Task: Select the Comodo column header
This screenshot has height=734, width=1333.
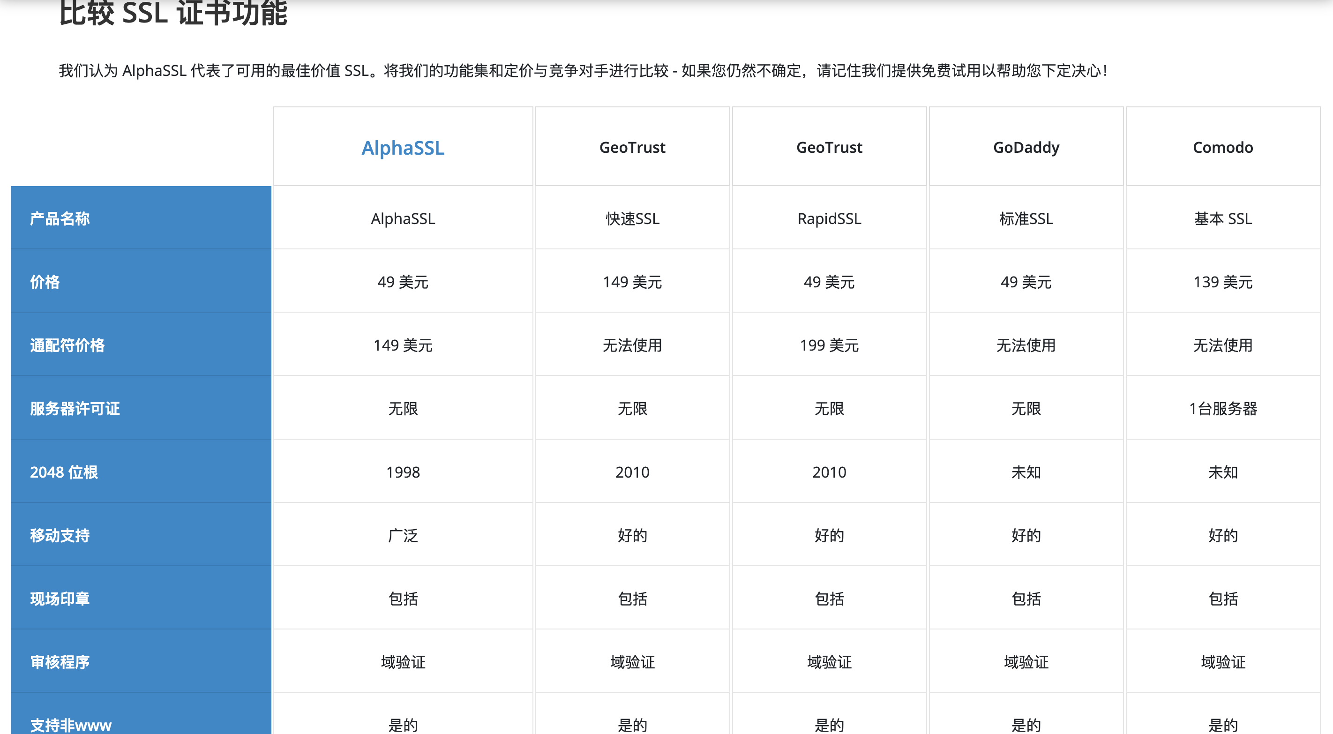Action: [x=1222, y=148]
